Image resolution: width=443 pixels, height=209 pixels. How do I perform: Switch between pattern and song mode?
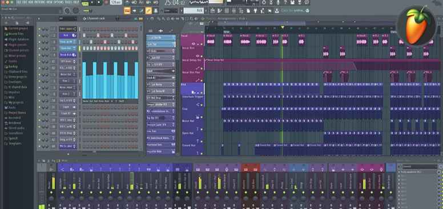click(84, 3)
